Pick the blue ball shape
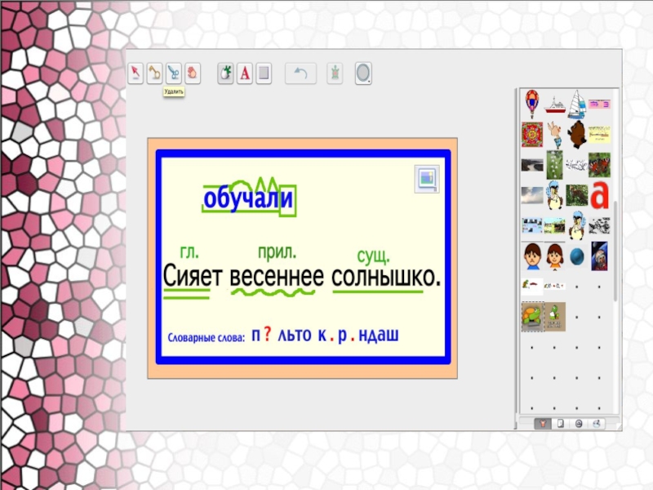Viewport: 653px width, 490px height. [x=577, y=256]
